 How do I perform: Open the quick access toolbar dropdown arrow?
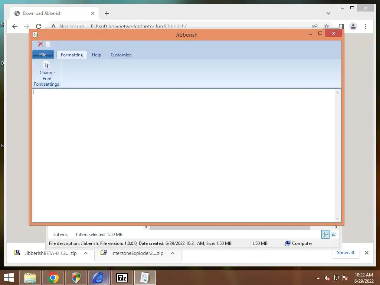click(57, 44)
